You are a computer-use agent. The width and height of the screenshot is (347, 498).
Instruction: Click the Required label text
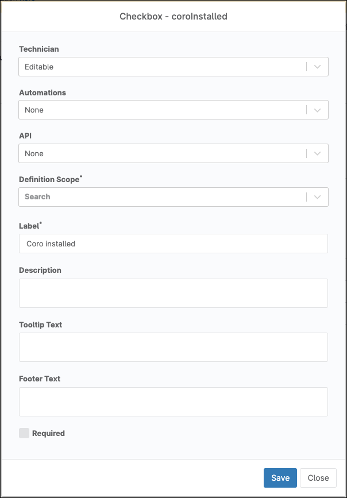tap(48, 433)
